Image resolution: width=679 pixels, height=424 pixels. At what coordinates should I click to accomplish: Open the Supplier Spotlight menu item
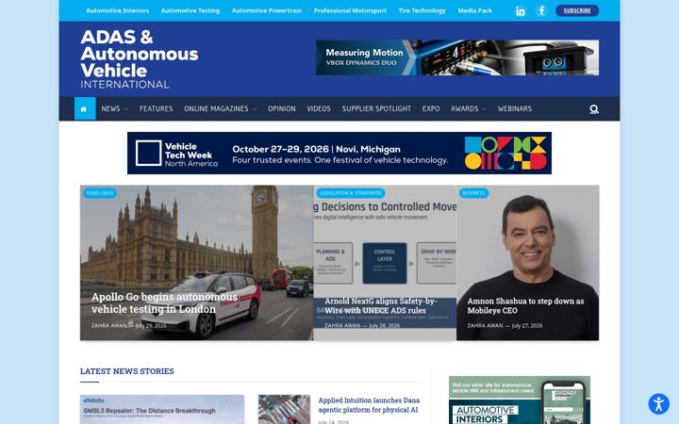click(x=376, y=108)
